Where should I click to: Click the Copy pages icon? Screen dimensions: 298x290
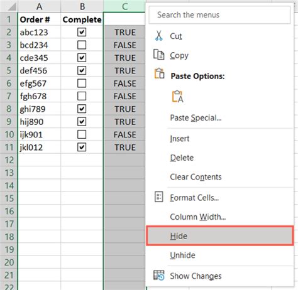pos(159,55)
